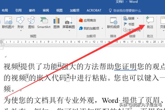Click the horizontal ruler above the document

[82, 42]
